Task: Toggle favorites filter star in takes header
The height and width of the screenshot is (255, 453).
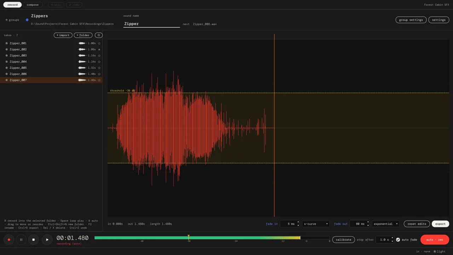Action: click(x=99, y=35)
